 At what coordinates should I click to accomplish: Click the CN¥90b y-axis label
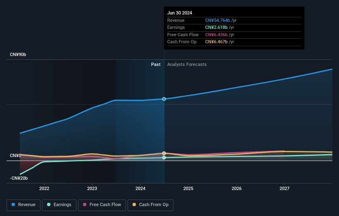point(18,54)
